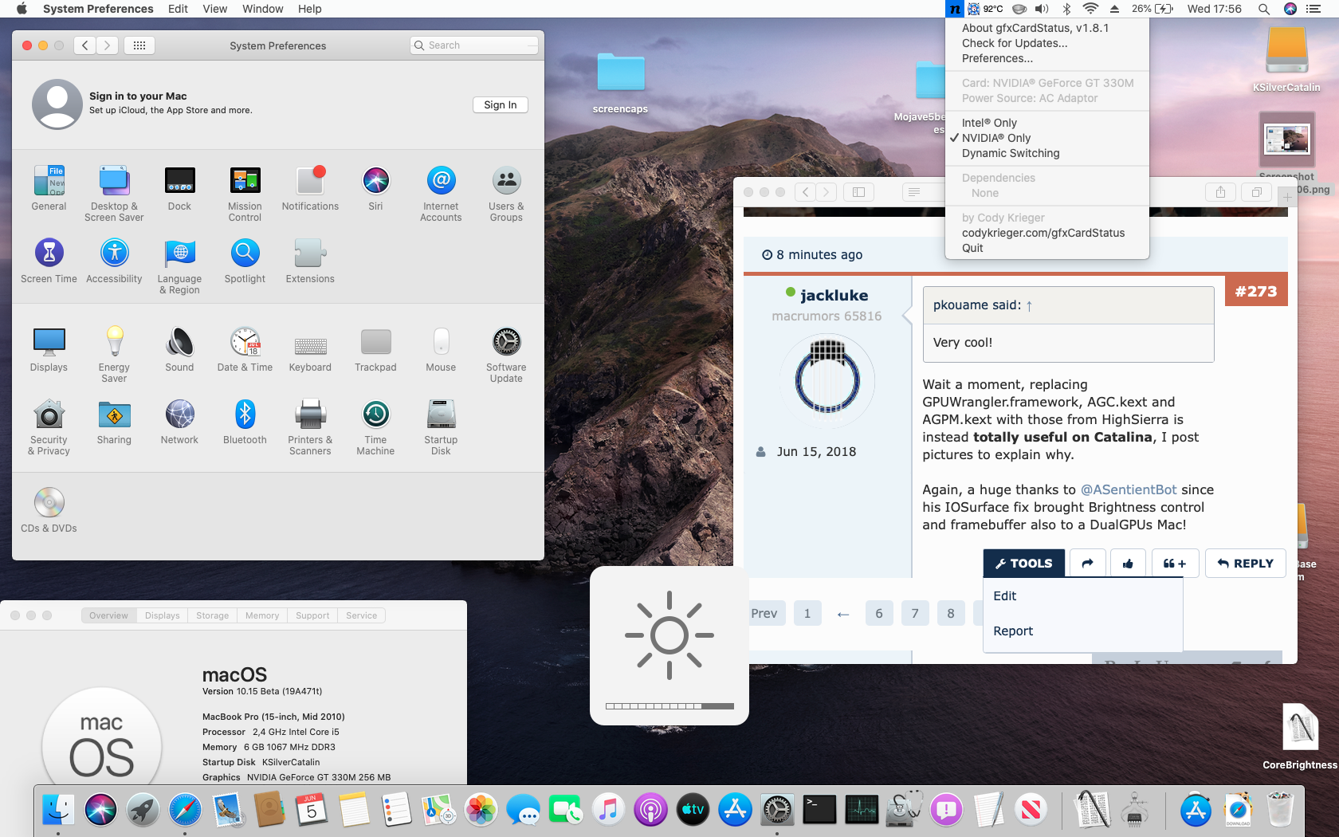Open Keyboard preferences

310,349
